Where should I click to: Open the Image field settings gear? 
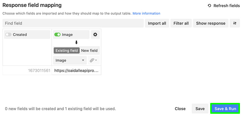pos(95,35)
